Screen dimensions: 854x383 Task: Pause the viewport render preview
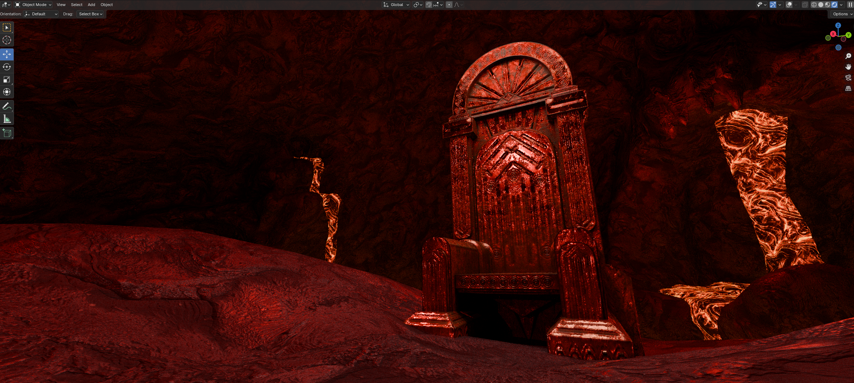850,5
